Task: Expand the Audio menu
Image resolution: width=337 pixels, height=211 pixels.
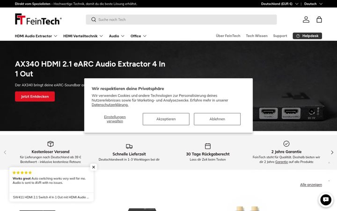Action: pos(117,36)
